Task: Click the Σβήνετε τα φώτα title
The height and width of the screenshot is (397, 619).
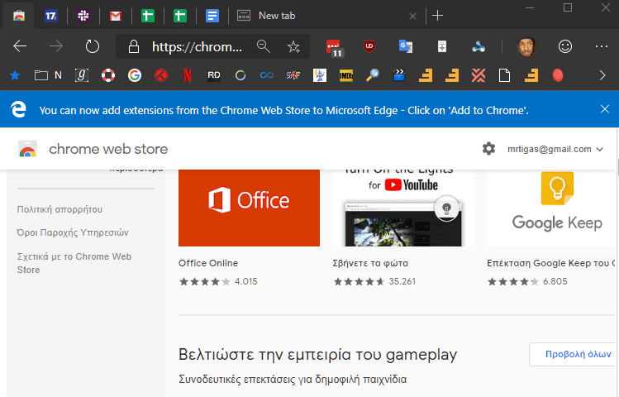Action: 370,263
